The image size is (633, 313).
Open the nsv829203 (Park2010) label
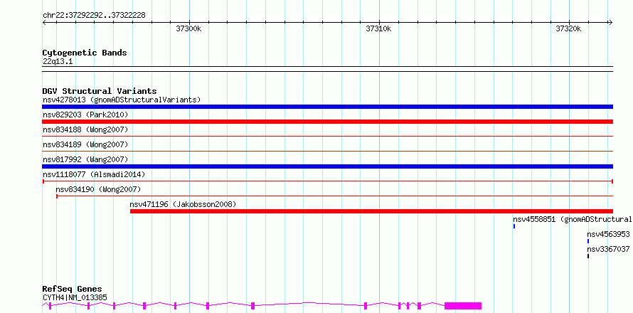pyautogui.click(x=85, y=115)
